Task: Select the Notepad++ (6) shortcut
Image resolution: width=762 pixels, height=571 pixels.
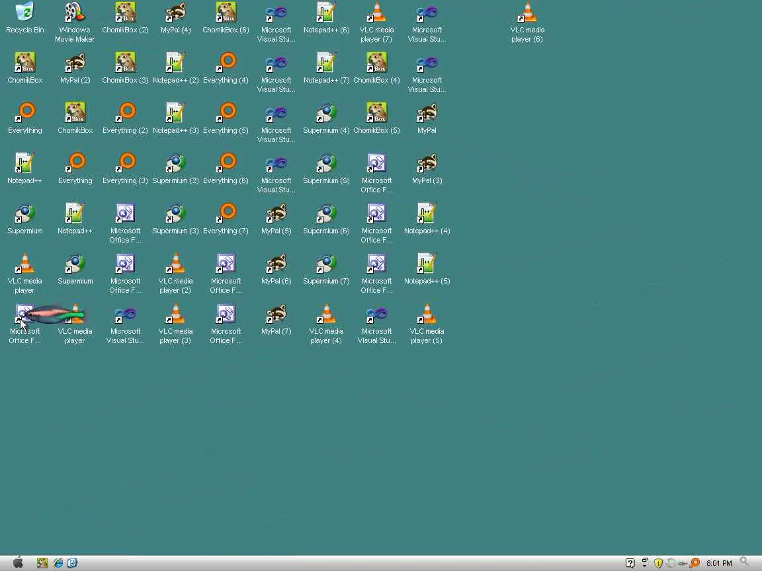Action: (x=326, y=18)
